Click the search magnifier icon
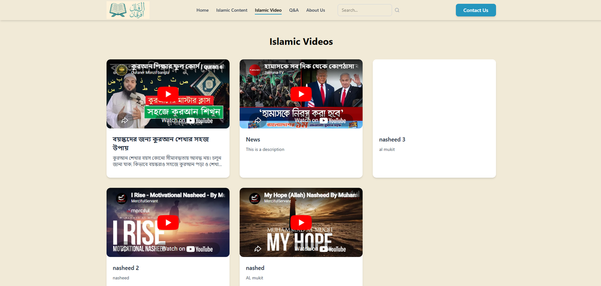 coord(397,10)
